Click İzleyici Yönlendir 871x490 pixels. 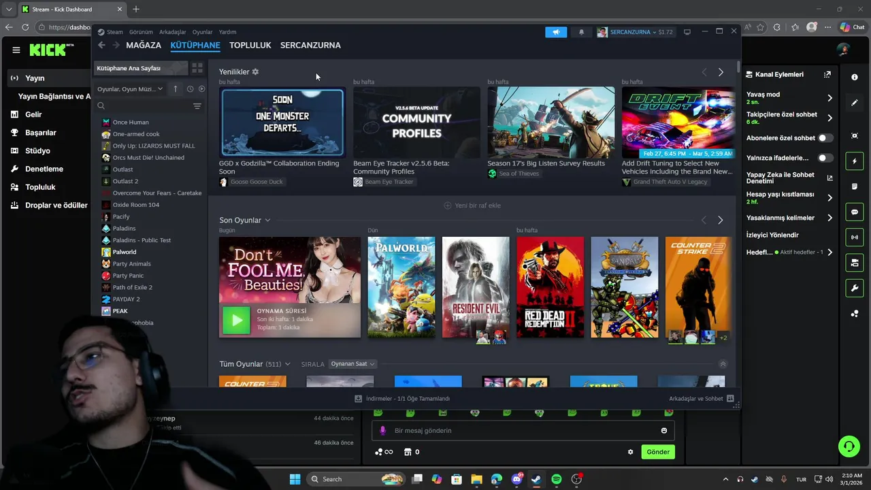(x=772, y=235)
